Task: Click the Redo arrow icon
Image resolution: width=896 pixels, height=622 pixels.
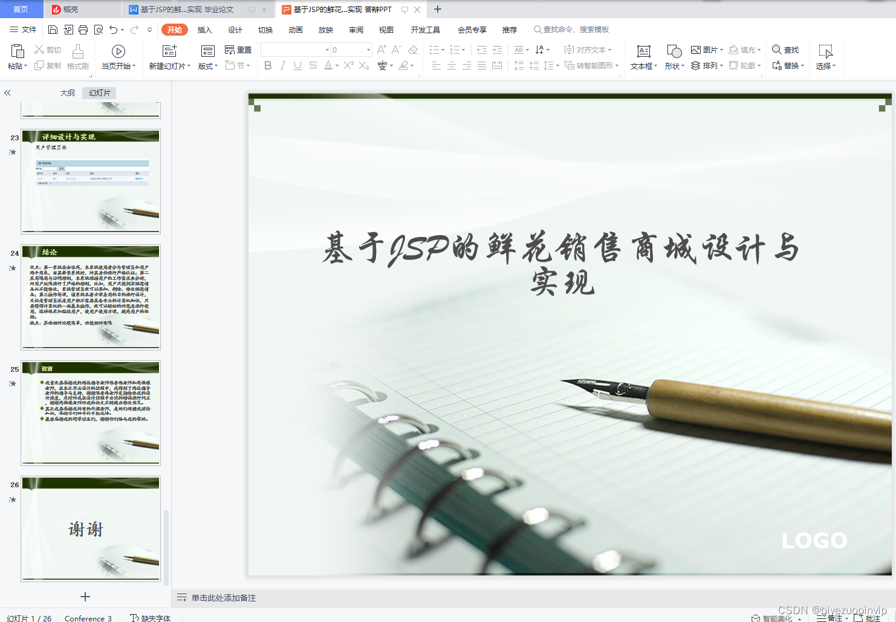Action: click(x=134, y=30)
